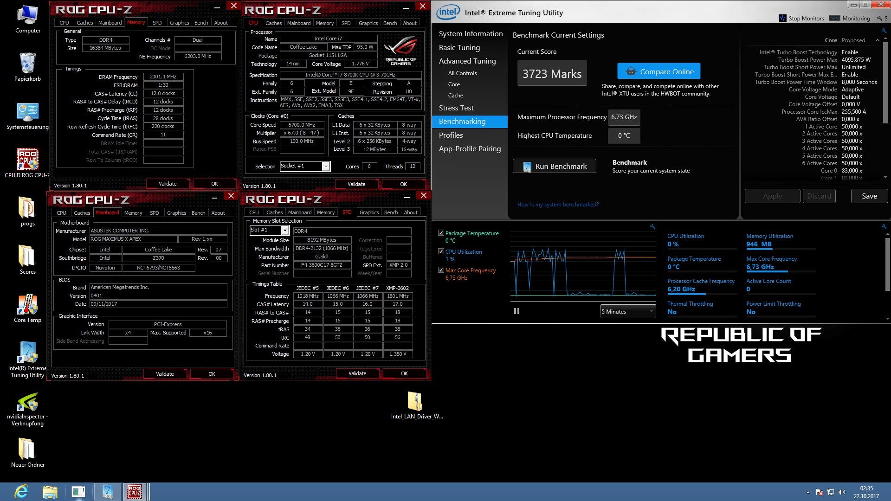Uncheck the Max Core Frequency checkbox
Viewport: 891px width, 501px height.
[x=441, y=270]
